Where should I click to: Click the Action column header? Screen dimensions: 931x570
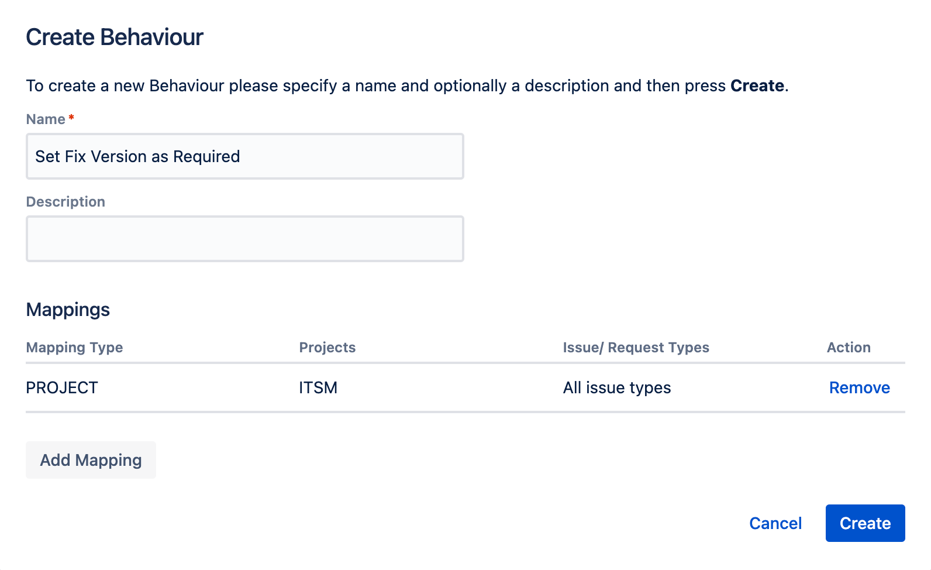(849, 348)
